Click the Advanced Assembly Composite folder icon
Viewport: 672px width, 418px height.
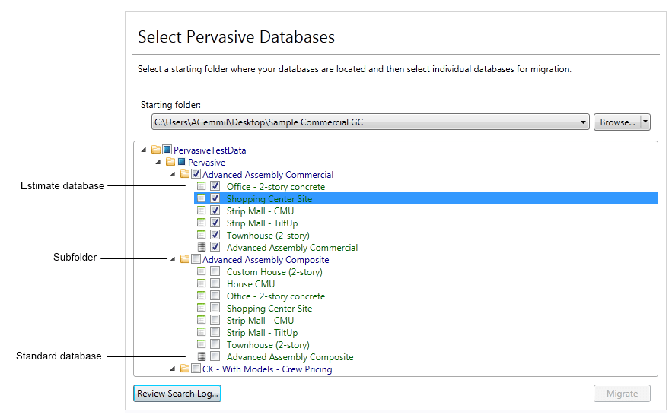coord(185,259)
